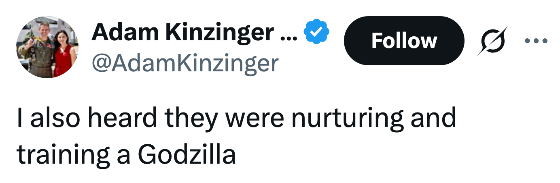Click the gray username under display name

point(185,63)
